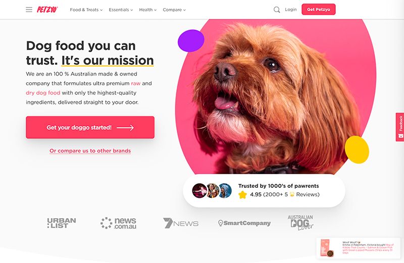The height and width of the screenshot is (263, 404).
Task: Click the news.com.au logo
Action: tap(119, 223)
